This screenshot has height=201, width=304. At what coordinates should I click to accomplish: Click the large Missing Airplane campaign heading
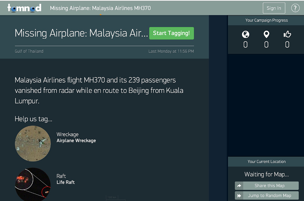tap(81, 33)
